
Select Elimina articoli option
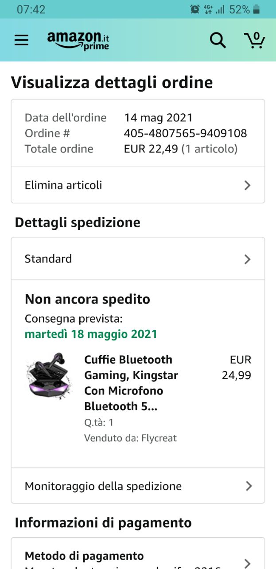[63, 185]
